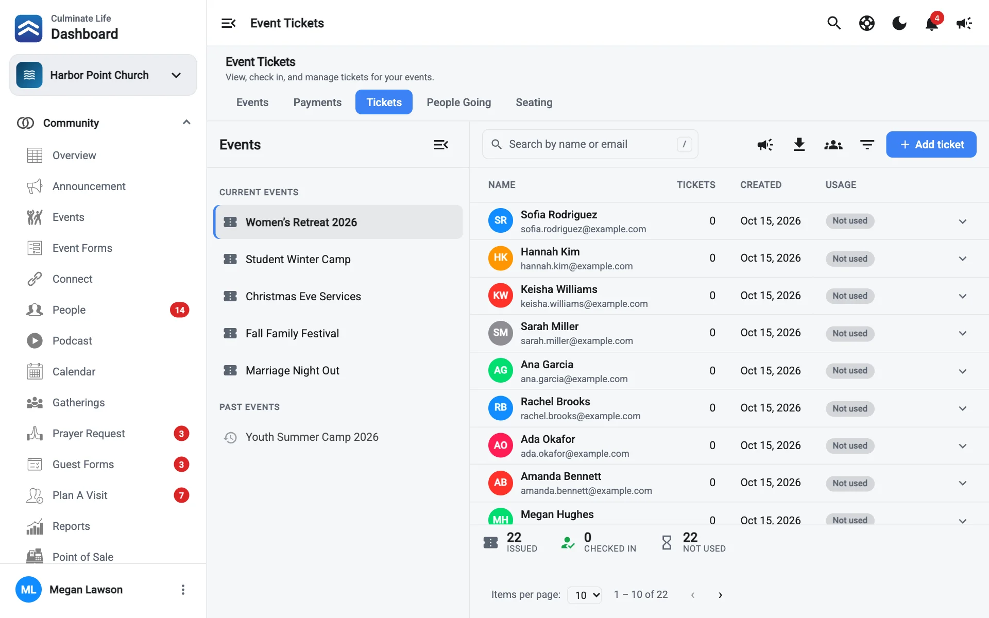Collapse the Community section chevron
989x618 pixels.
point(186,123)
